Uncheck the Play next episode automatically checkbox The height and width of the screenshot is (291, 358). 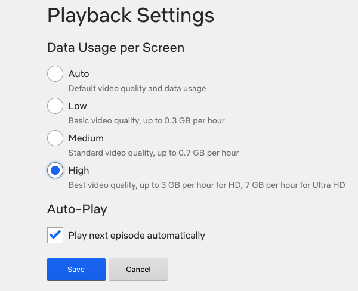tap(55, 235)
